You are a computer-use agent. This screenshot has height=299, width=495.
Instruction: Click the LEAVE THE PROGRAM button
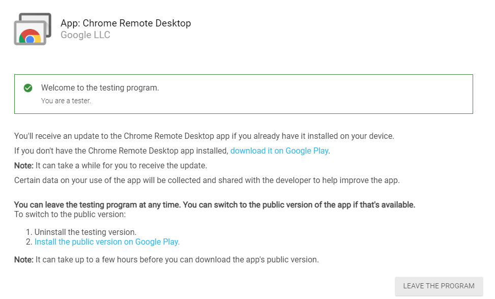pyautogui.click(x=439, y=286)
